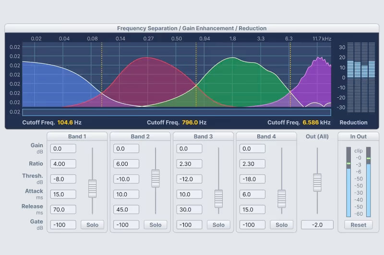Image resolution: width=384 pixels, height=255 pixels.
Task: Click the Band 3 Release field showing 30.0
Action: pyautogui.click(x=189, y=209)
